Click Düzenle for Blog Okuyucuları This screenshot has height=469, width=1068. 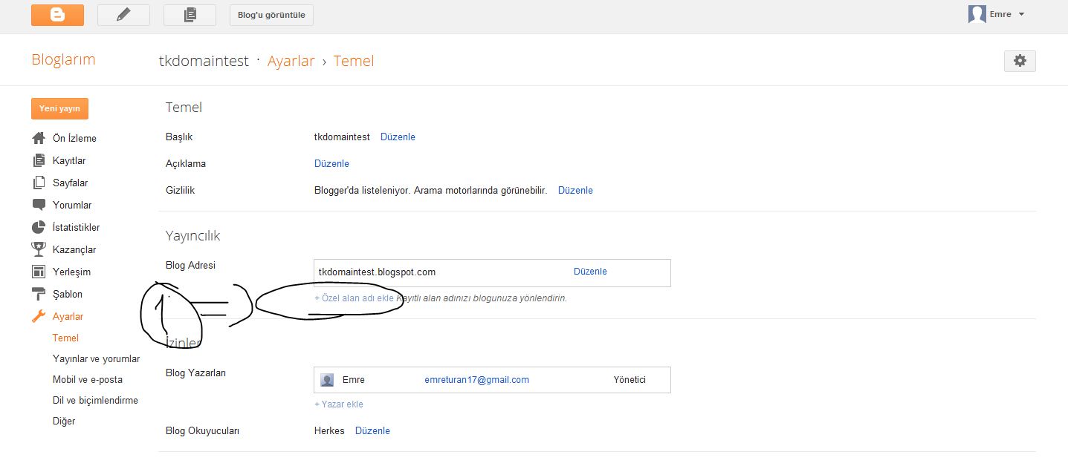tap(372, 430)
